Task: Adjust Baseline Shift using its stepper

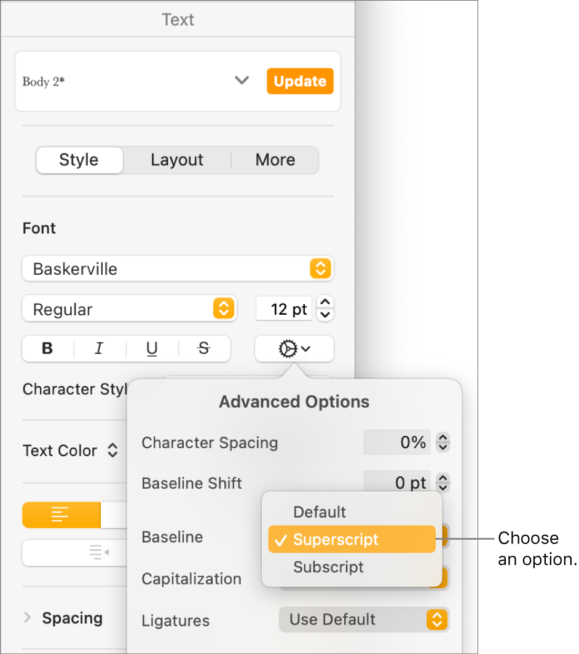Action: pyautogui.click(x=443, y=483)
